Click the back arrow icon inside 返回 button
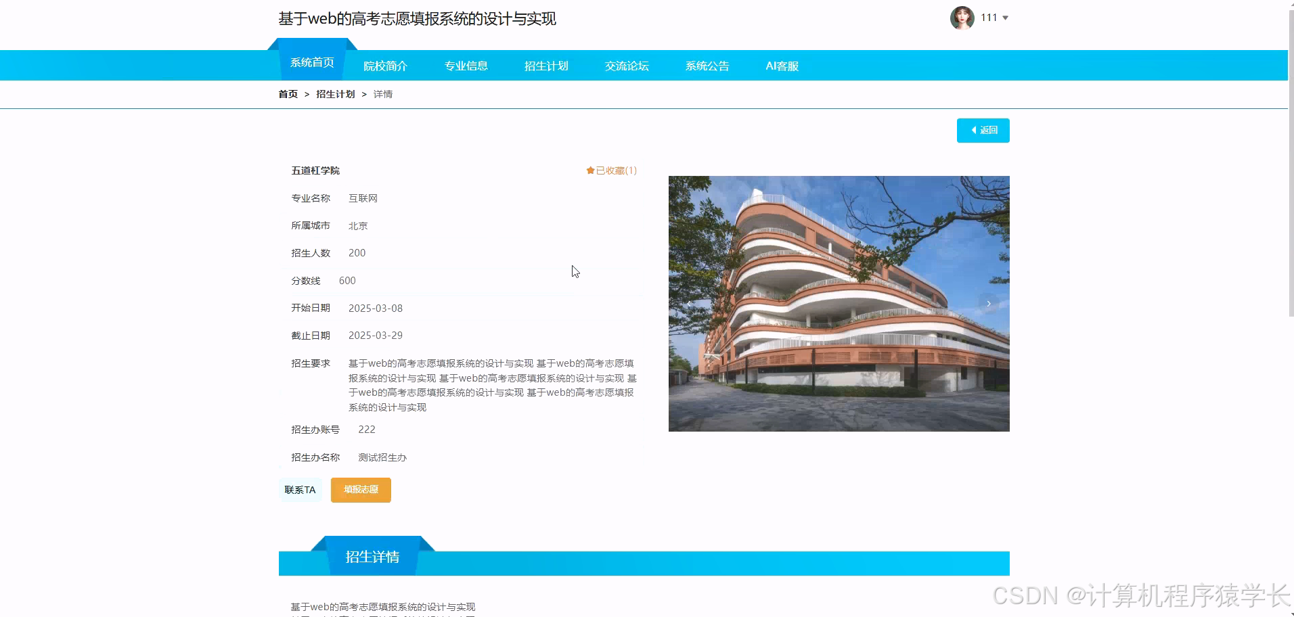This screenshot has height=617, width=1294. coord(973,130)
